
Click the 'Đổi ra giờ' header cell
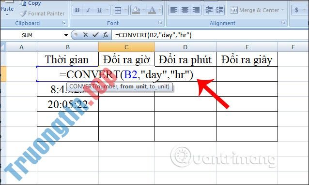point(126,59)
